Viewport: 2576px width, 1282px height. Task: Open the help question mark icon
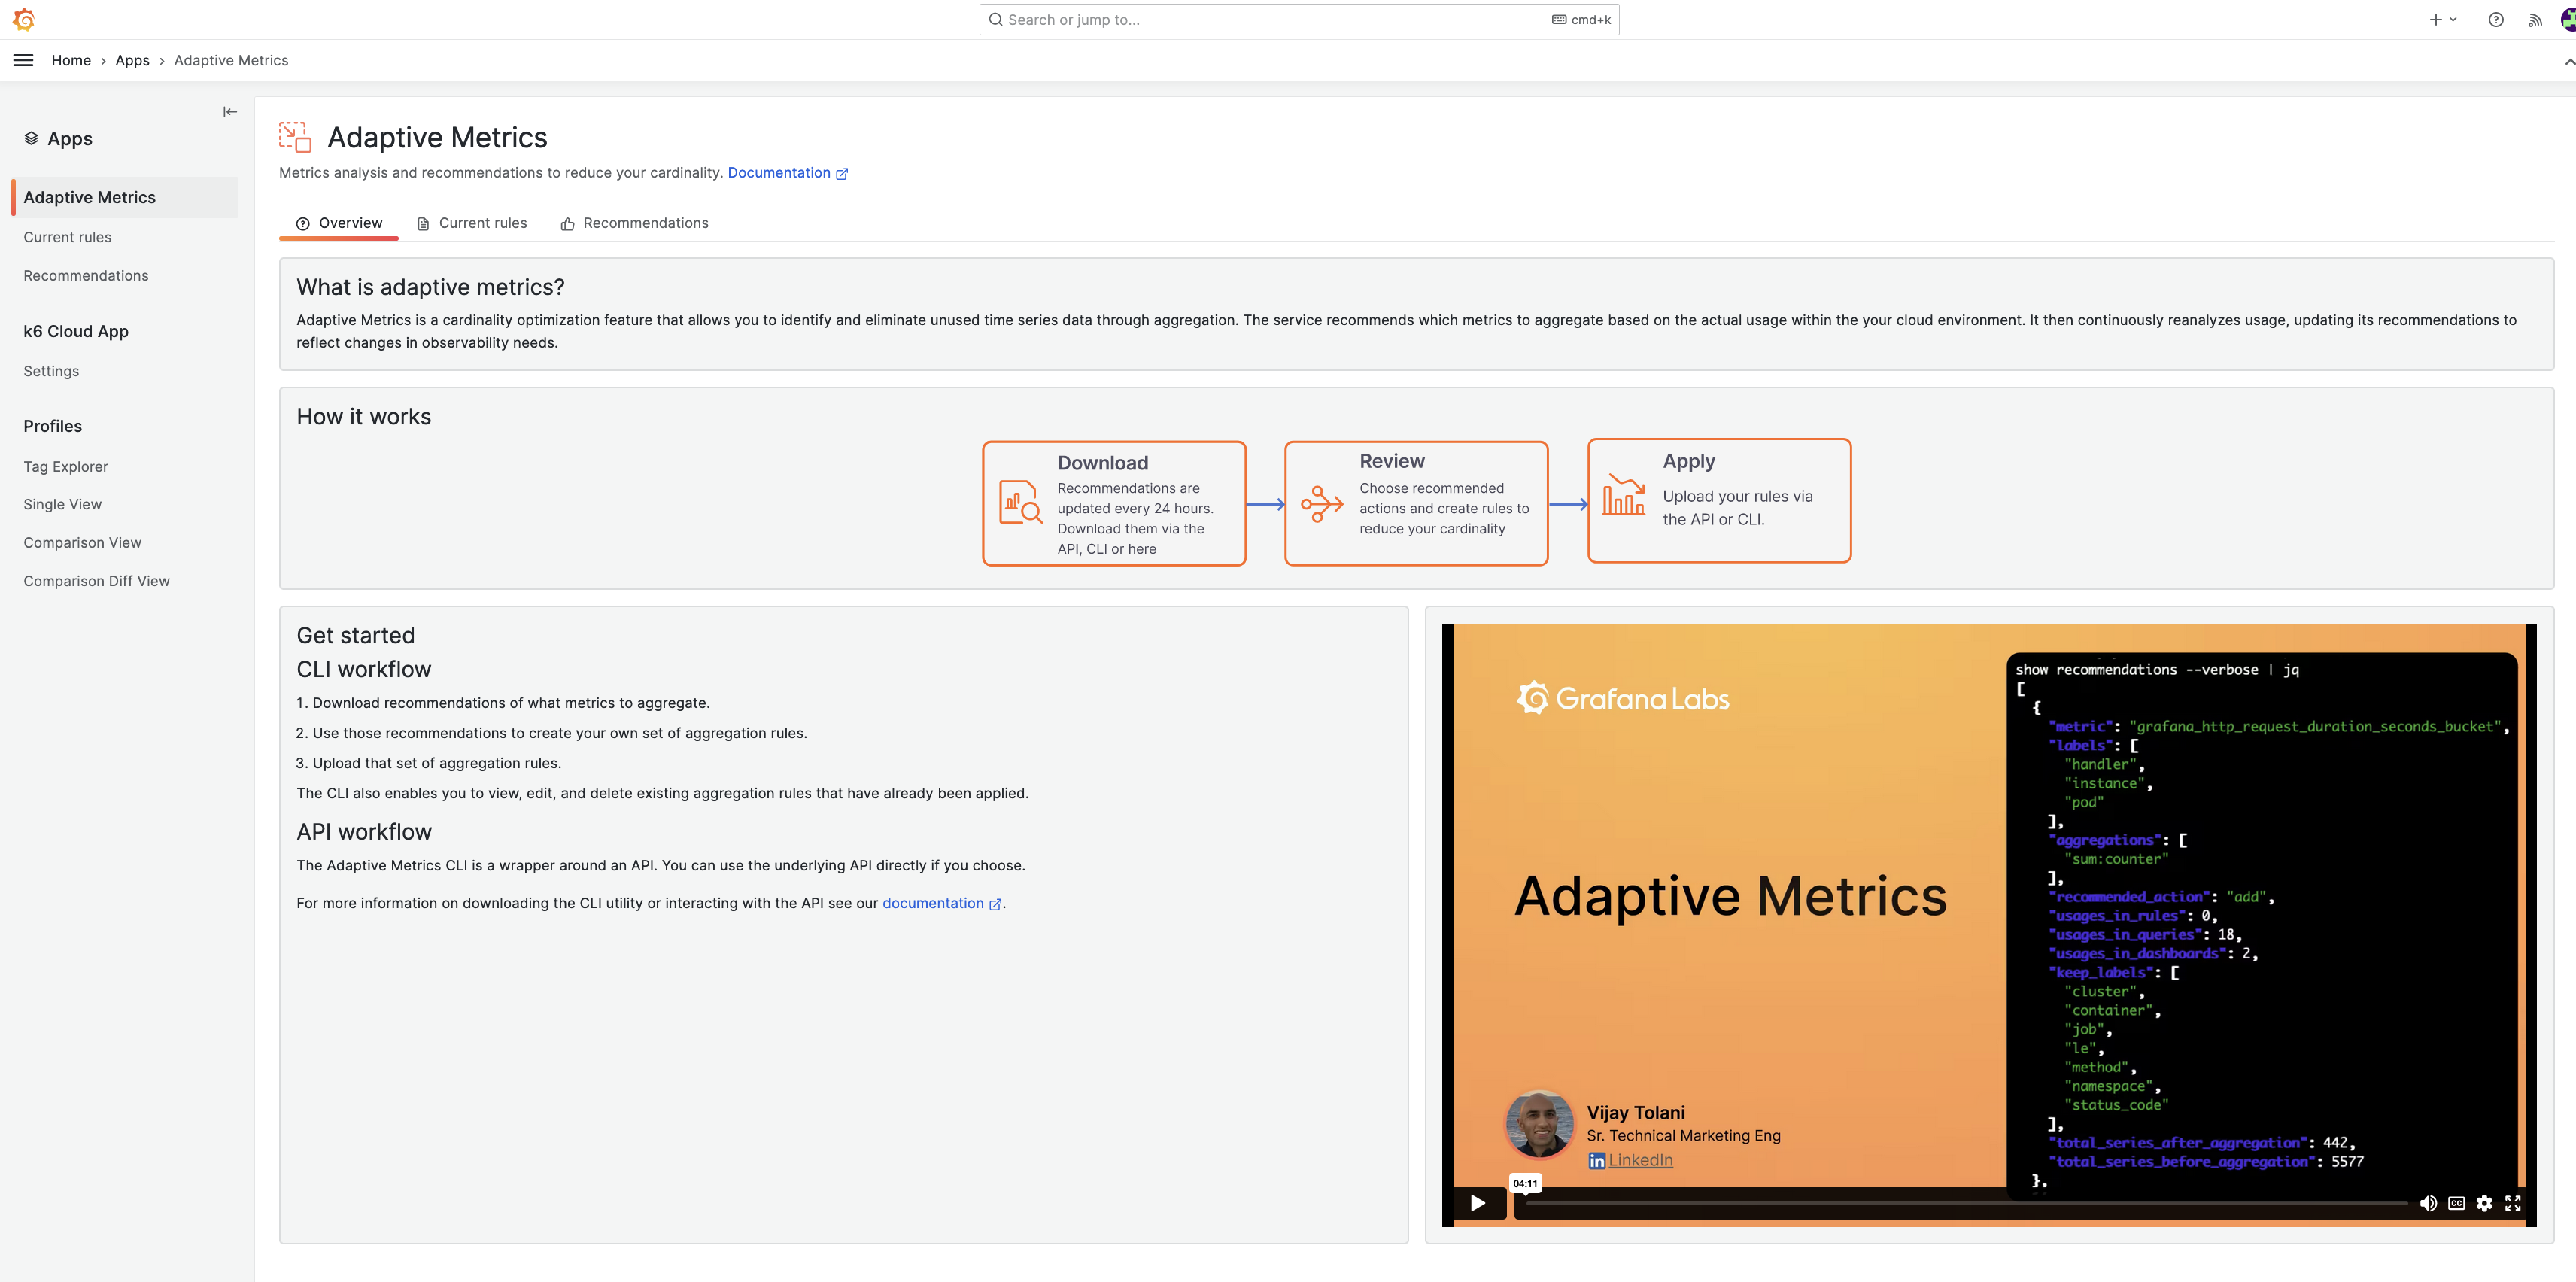2496,19
